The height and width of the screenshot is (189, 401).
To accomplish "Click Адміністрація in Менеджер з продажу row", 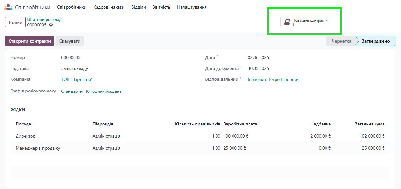I will coord(106,148).
